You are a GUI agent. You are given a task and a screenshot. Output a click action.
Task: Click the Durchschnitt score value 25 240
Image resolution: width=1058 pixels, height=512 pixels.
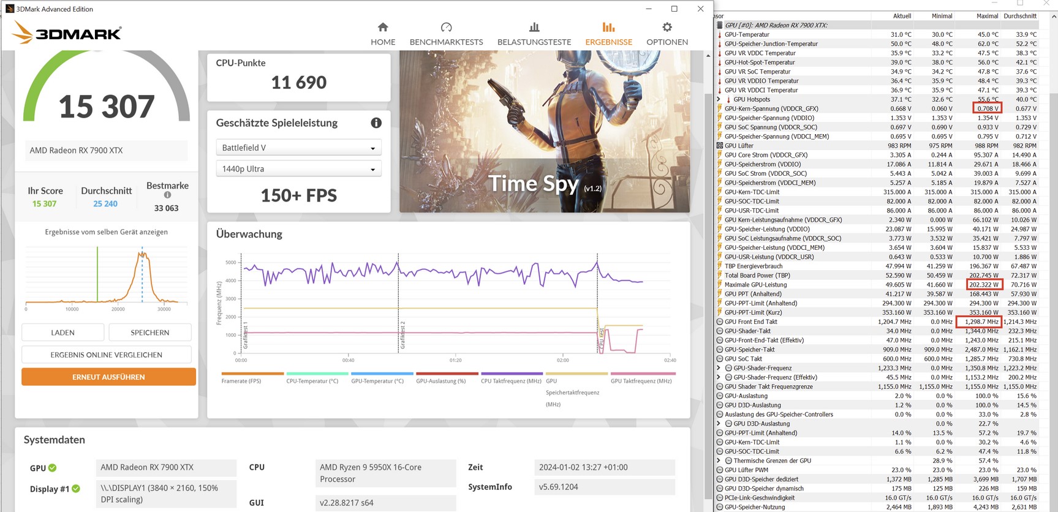tap(105, 204)
